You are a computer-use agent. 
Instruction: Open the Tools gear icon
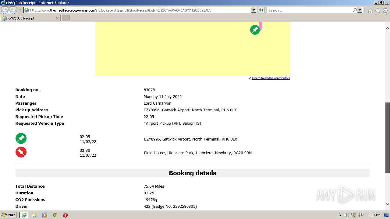click(385, 11)
